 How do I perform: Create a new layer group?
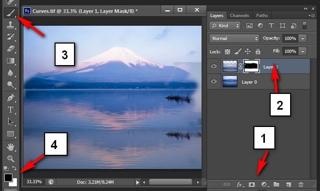pyautogui.click(x=276, y=184)
